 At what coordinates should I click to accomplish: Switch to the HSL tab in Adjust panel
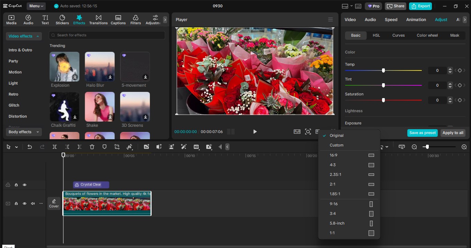376,35
